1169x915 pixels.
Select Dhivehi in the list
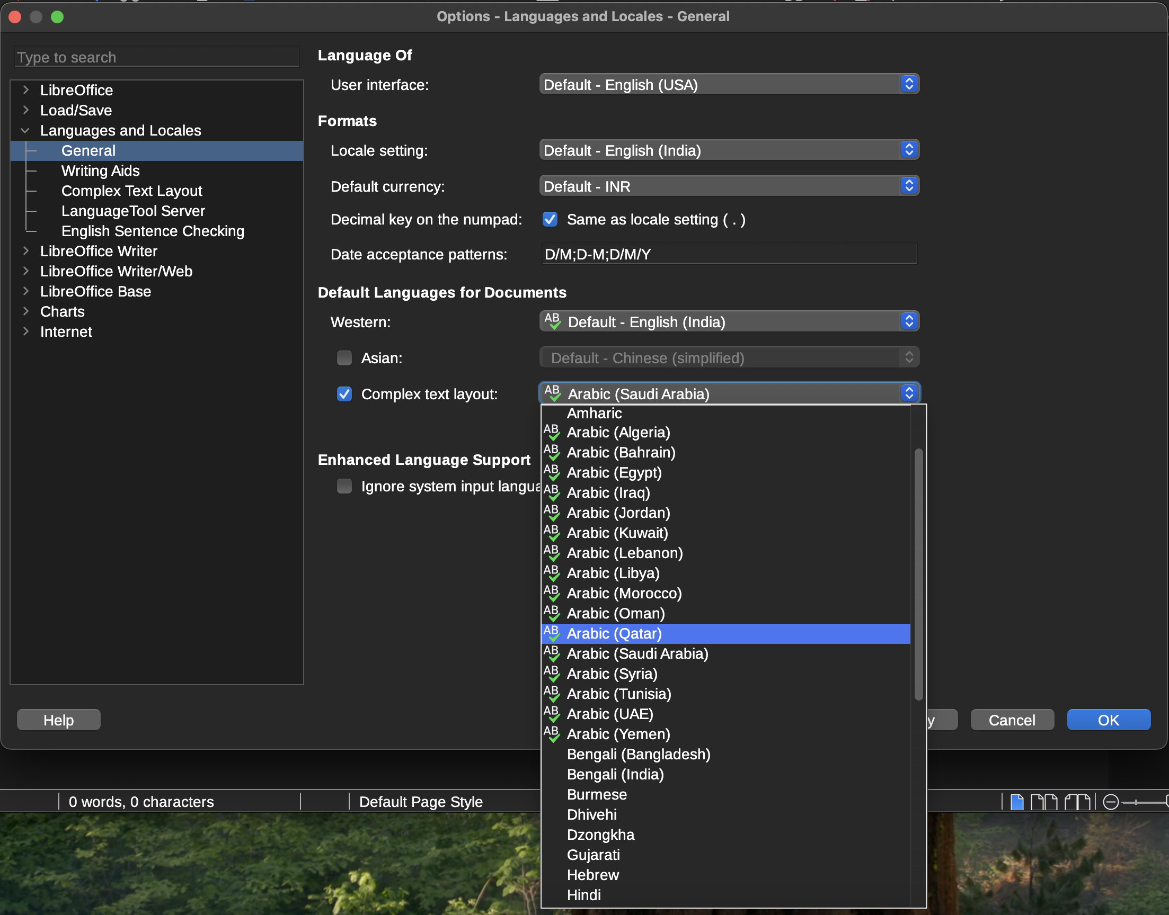[726, 815]
